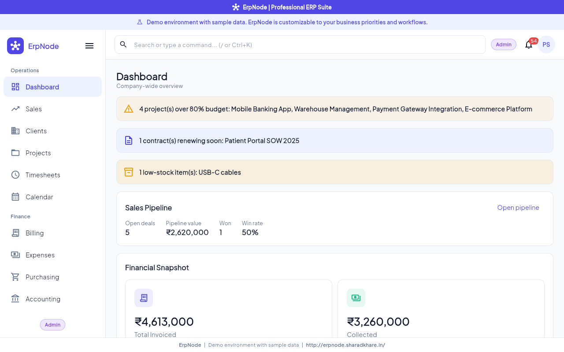Click the Open deals count 5
The height and width of the screenshot is (352, 564).
pyautogui.click(x=127, y=232)
